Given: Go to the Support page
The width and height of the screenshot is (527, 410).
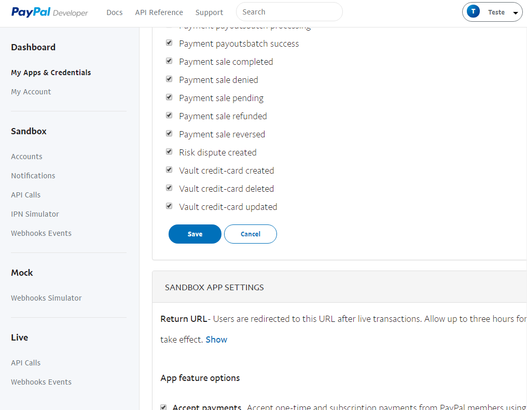Looking at the screenshot, I should (209, 12).
